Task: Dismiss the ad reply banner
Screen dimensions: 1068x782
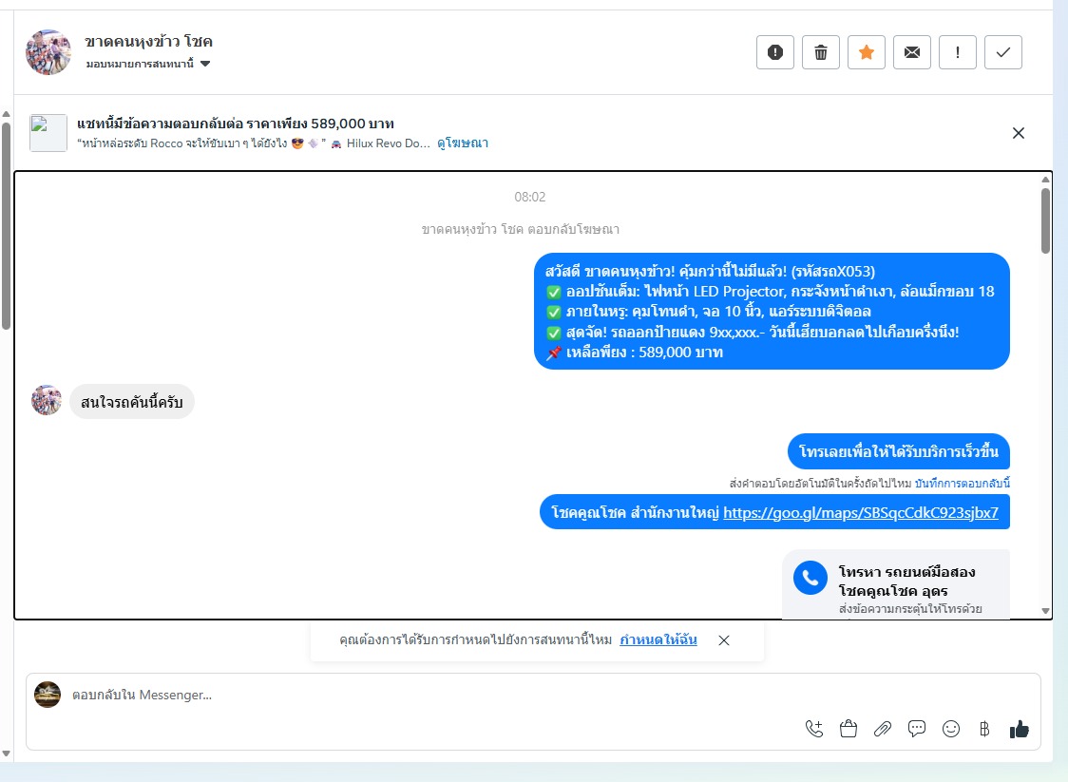Action: pyautogui.click(x=1019, y=133)
